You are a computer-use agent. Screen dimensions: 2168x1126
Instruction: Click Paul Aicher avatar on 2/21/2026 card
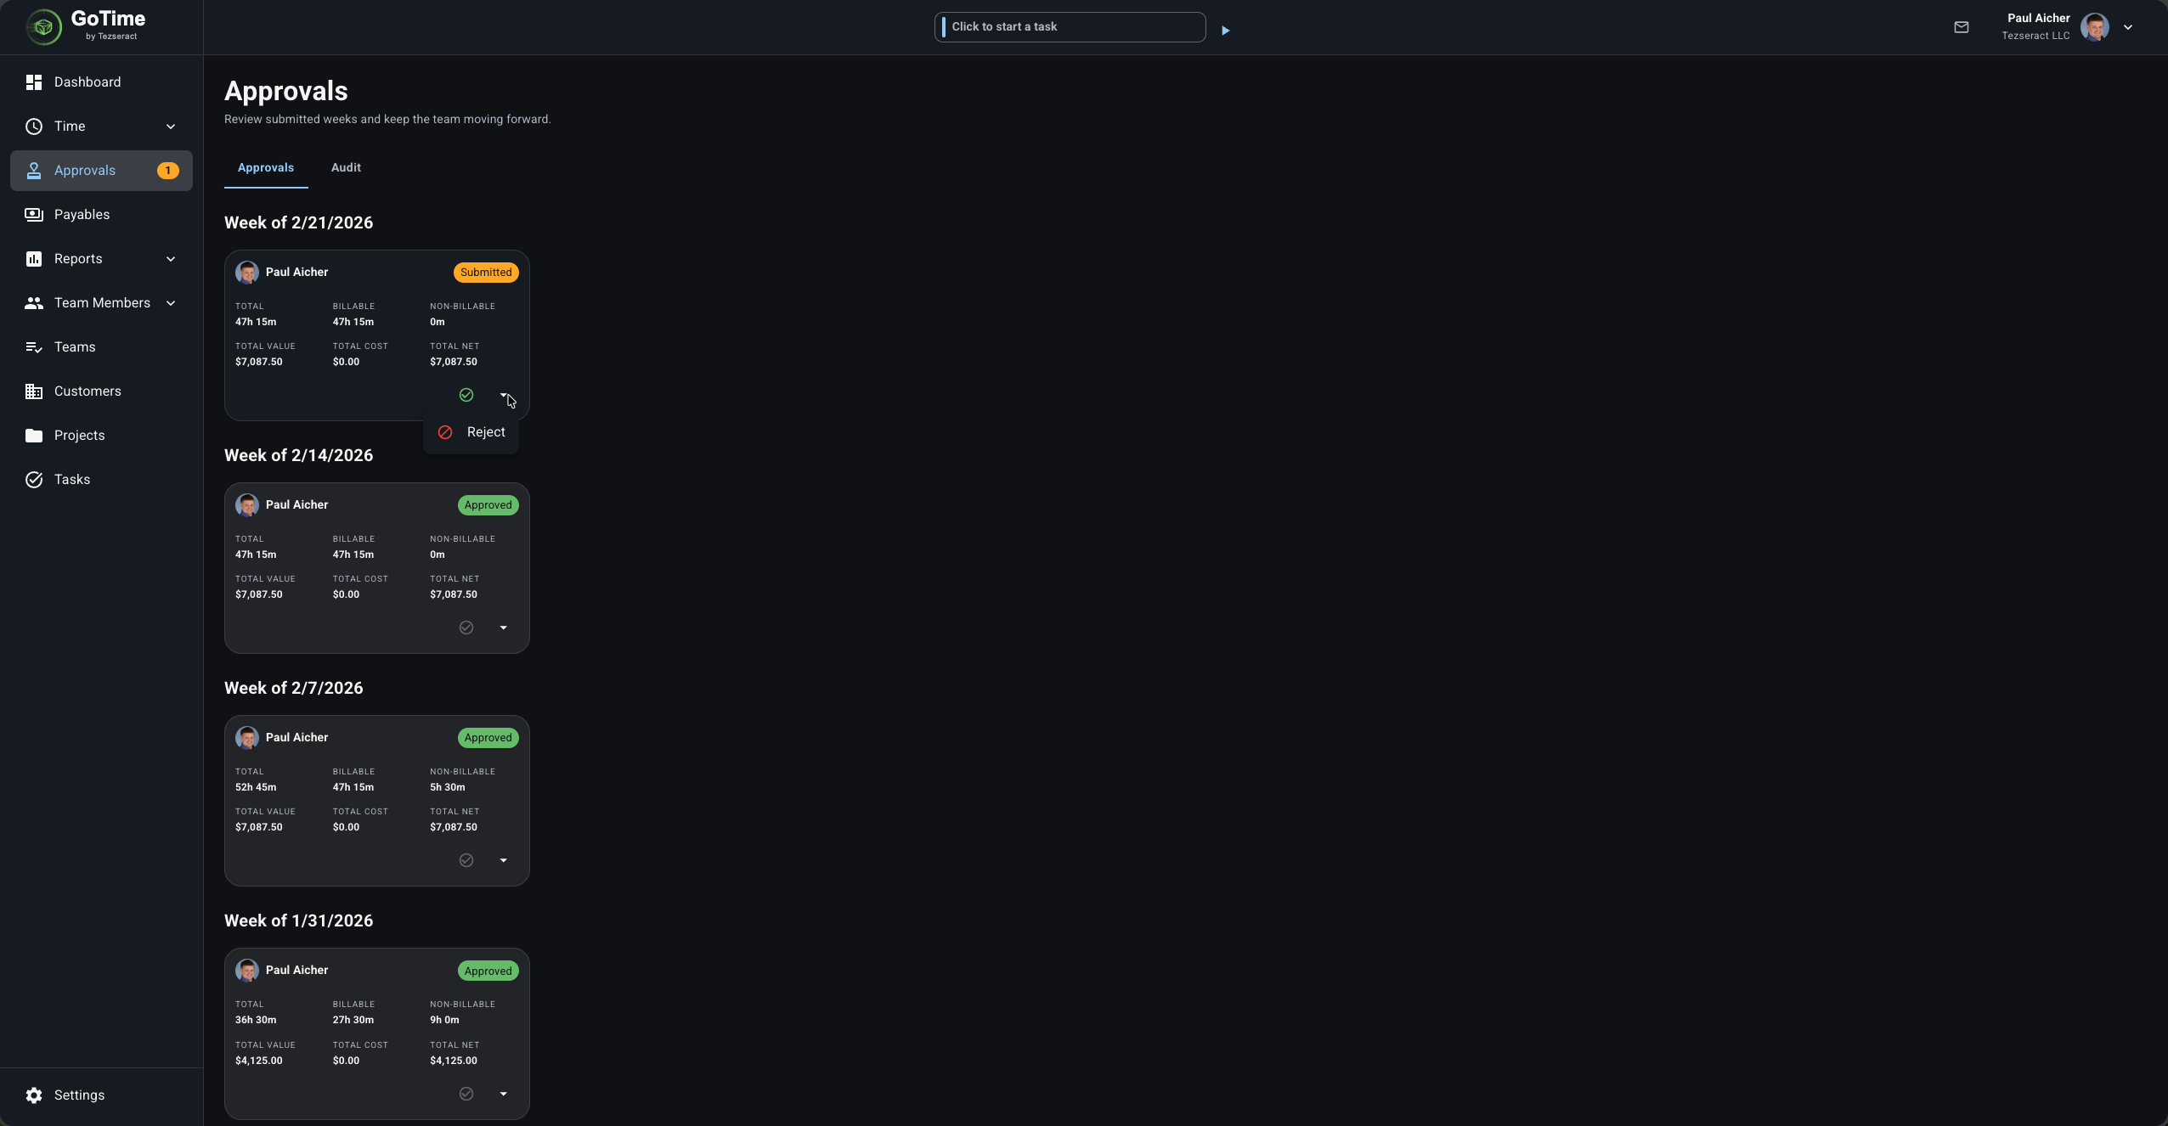coord(247,273)
